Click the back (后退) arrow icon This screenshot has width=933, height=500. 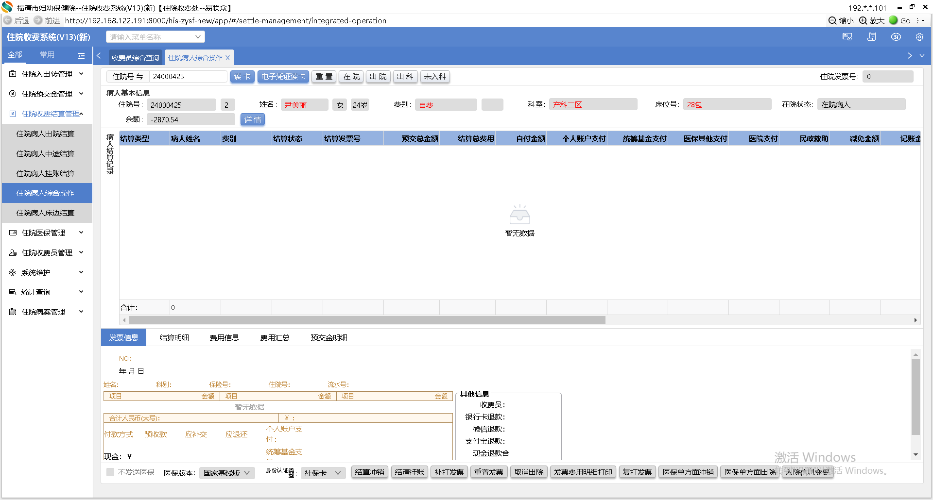tap(7, 20)
